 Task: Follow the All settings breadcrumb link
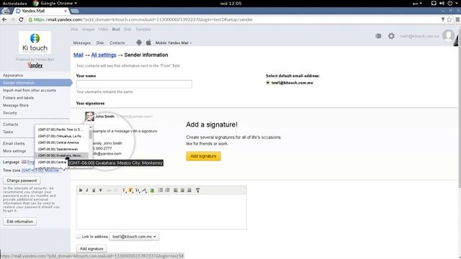(x=104, y=55)
